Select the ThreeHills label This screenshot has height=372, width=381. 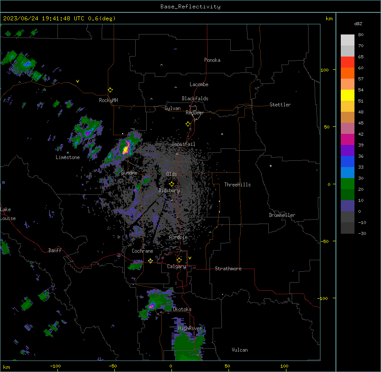pos(237,185)
